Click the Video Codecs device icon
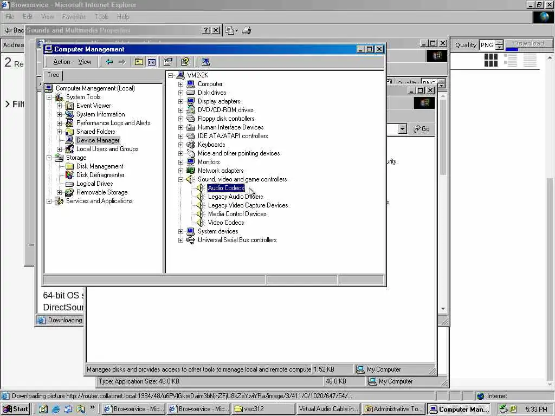 point(201,223)
